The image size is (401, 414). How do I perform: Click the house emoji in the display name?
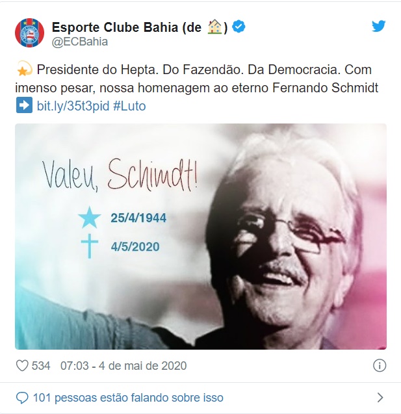(215, 27)
